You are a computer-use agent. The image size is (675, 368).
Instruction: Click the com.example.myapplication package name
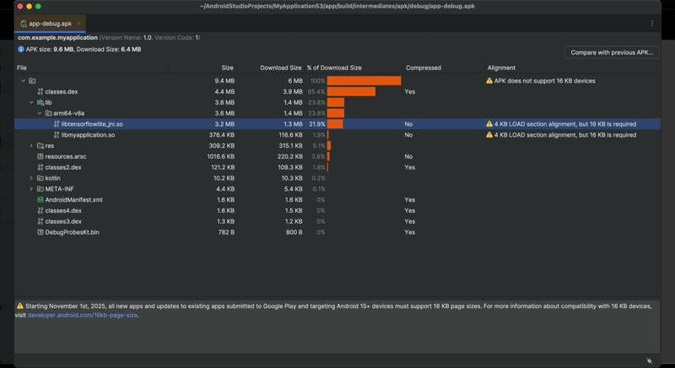coord(57,37)
